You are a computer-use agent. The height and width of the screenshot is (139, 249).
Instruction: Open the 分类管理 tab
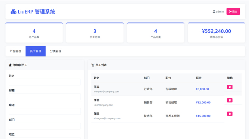56,51
